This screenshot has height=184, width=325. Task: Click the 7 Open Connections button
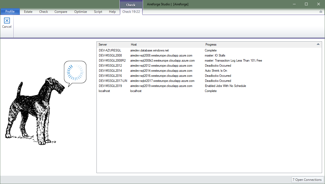307,179
